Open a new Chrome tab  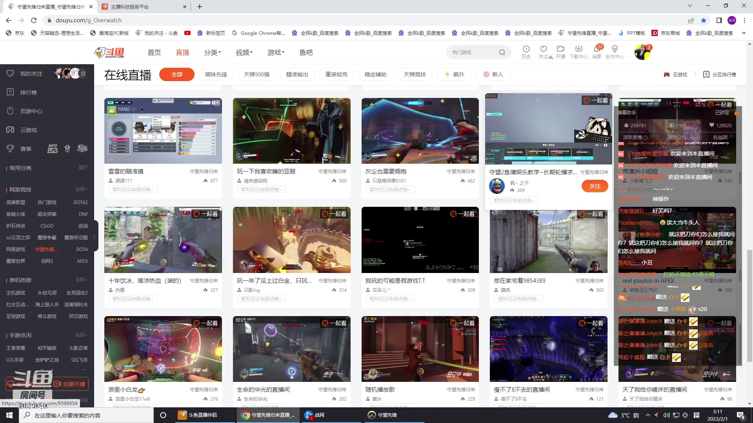pyautogui.click(x=200, y=7)
